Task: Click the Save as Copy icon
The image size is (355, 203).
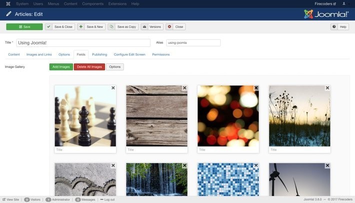Action: [111, 26]
